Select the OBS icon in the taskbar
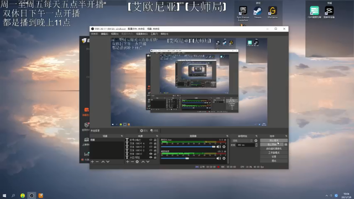This screenshot has height=199, width=354. pyautogui.click(x=32, y=195)
